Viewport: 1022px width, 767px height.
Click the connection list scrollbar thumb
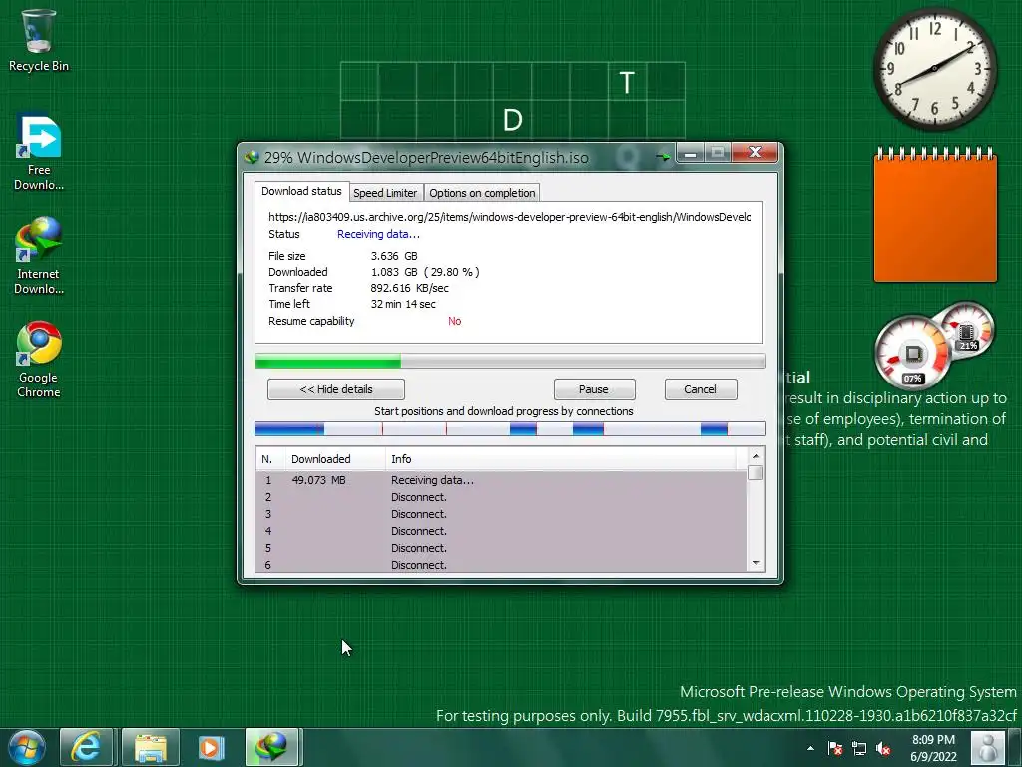click(756, 472)
